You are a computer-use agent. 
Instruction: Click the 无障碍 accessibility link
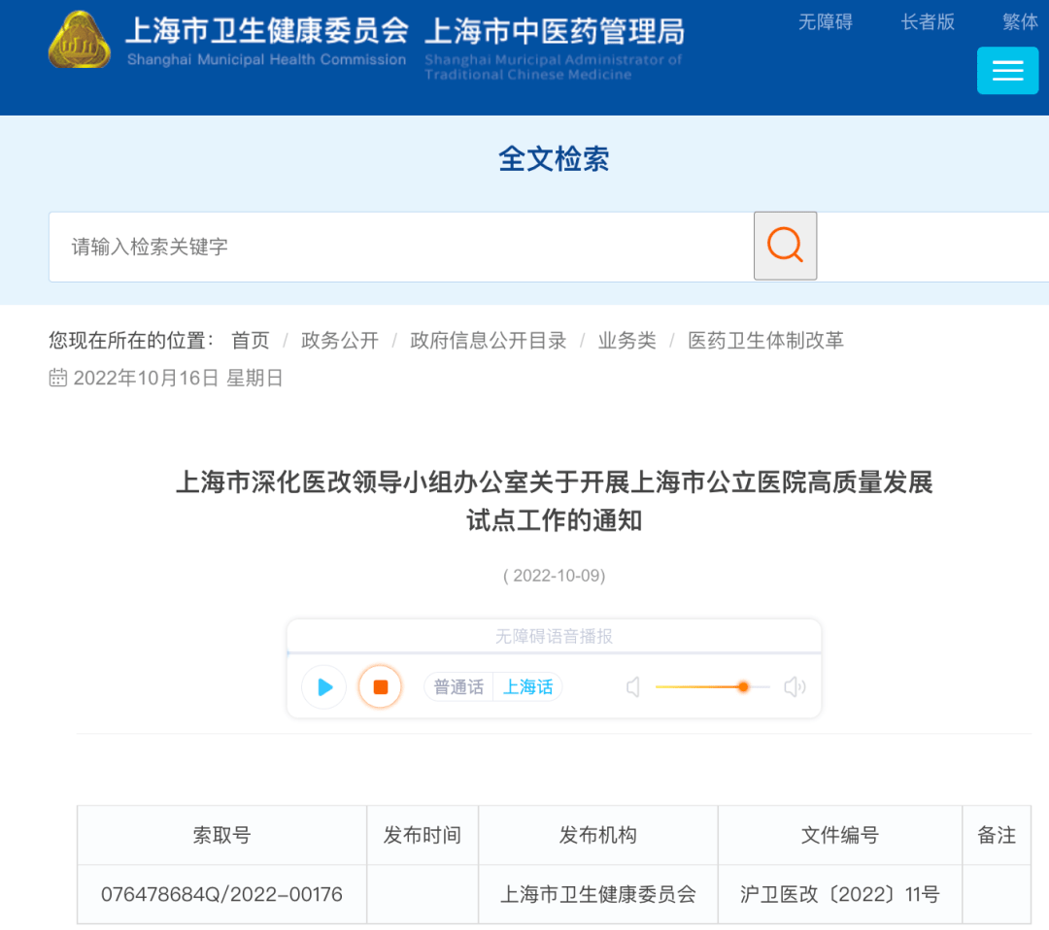[x=826, y=22]
